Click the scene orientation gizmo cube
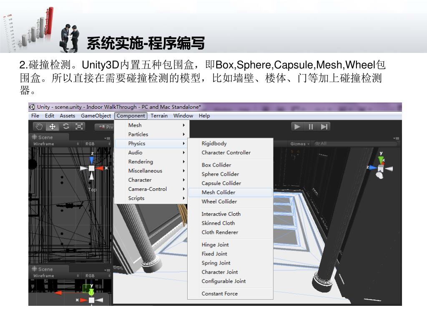Image resolution: width=427 pixels, height=320 pixels. point(380,169)
